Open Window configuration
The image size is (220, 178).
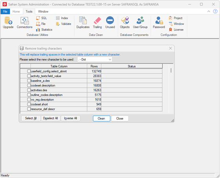[x=176, y=24]
